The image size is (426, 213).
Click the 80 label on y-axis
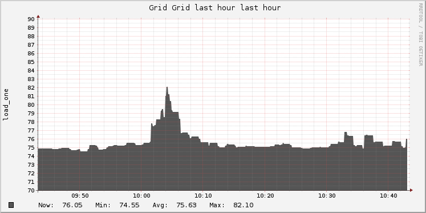(x=31, y=105)
